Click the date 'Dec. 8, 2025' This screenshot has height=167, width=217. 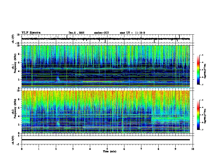pos(76,33)
